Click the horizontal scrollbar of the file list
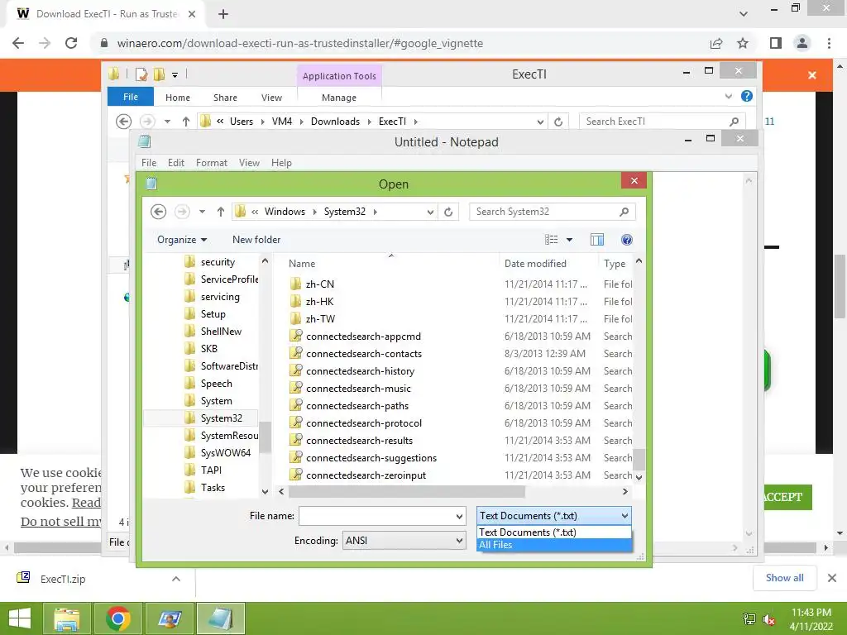This screenshot has width=847, height=635. point(406,491)
